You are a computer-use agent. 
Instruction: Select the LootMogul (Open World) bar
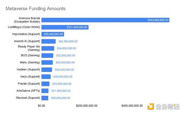[x=65, y=27]
